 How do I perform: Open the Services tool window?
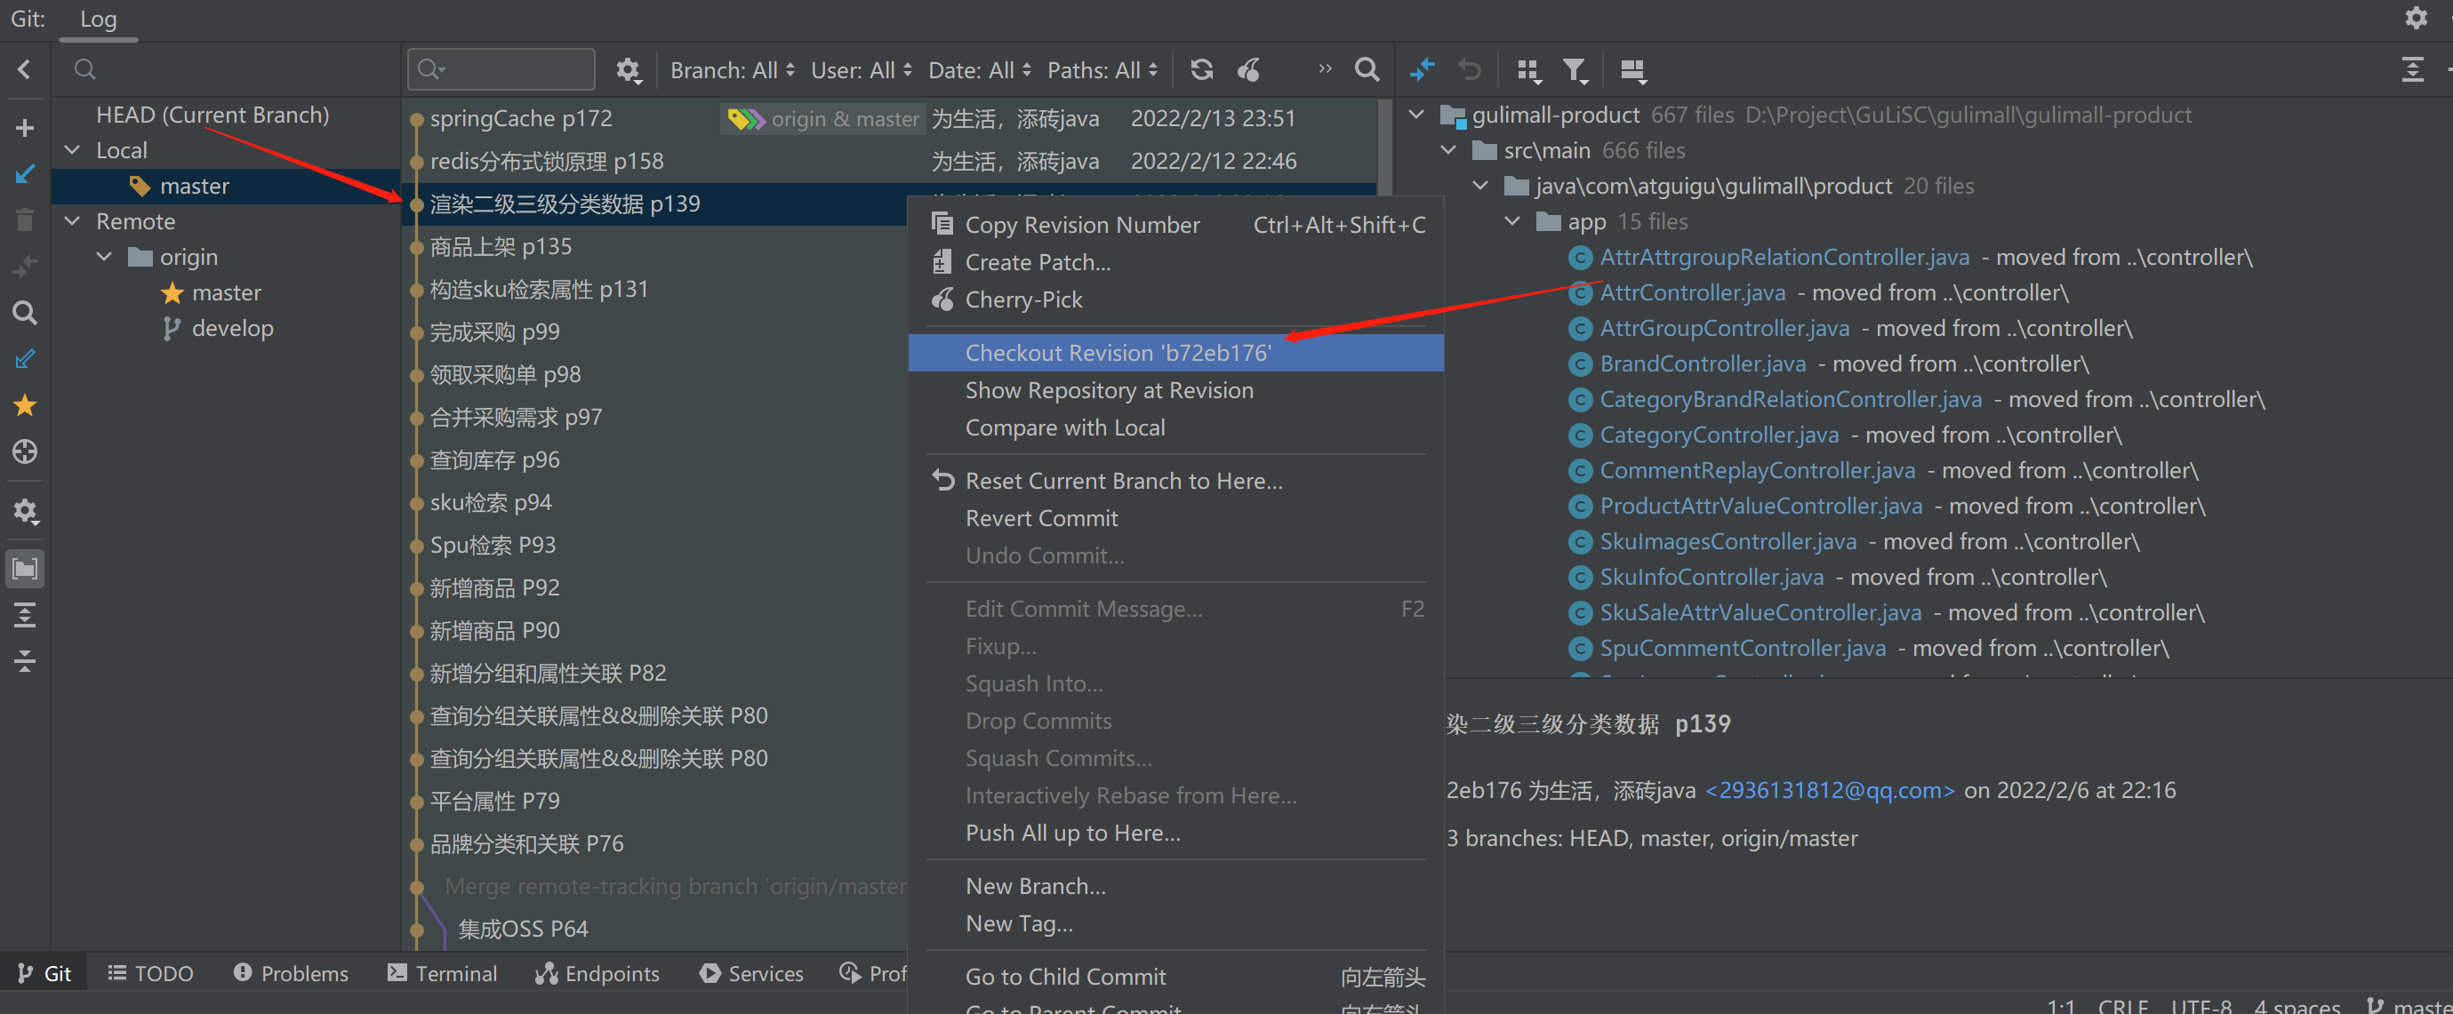point(752,973)
